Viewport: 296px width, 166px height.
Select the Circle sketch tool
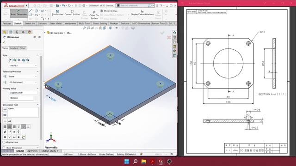pos(36,11)
